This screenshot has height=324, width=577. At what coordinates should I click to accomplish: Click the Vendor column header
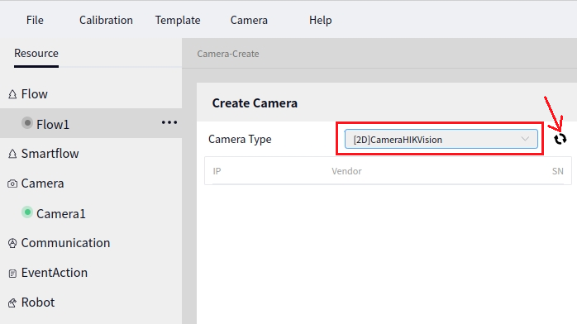point(346,171)
